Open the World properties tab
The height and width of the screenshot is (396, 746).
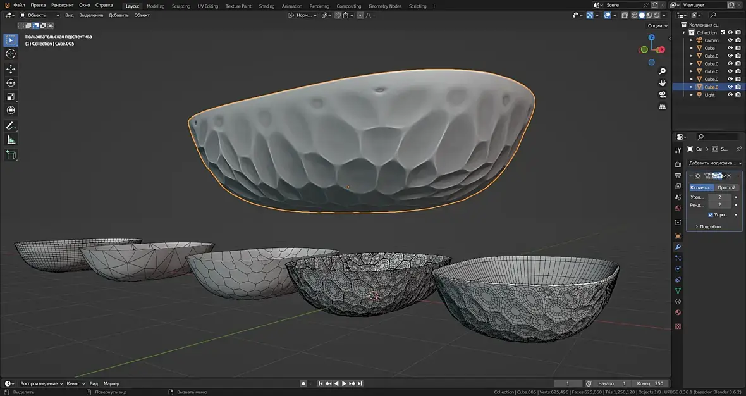(x=678, y=208)
